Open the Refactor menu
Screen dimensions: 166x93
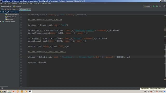point(26,3)
